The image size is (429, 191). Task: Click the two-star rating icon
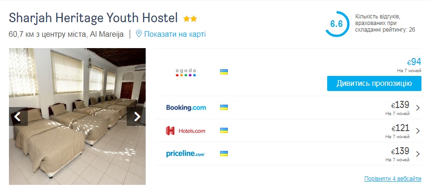pyautogui.click(x=190, y=19)
